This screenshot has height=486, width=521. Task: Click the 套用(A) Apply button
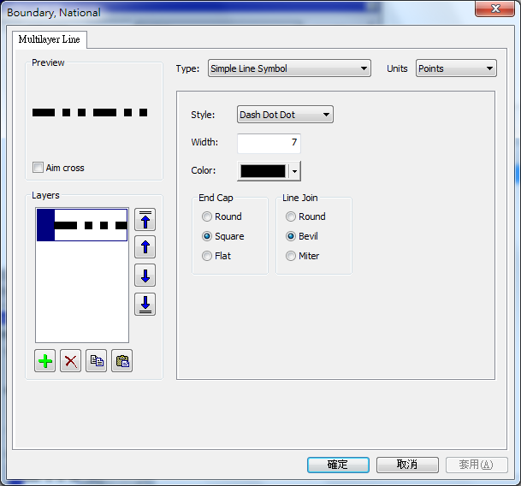(x=477, y=465)
